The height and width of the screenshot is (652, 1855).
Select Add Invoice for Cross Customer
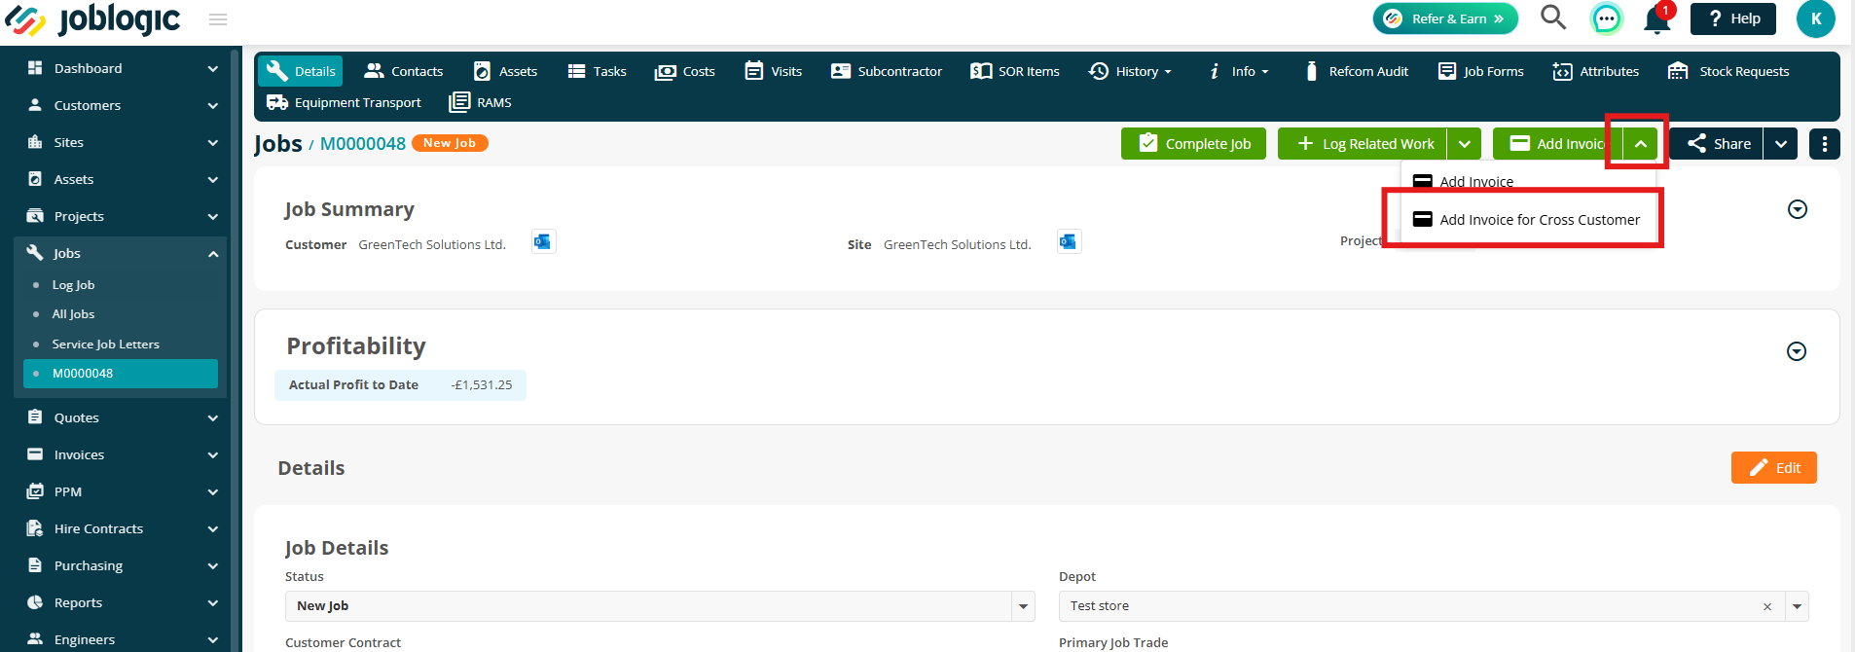point(1527,220)
